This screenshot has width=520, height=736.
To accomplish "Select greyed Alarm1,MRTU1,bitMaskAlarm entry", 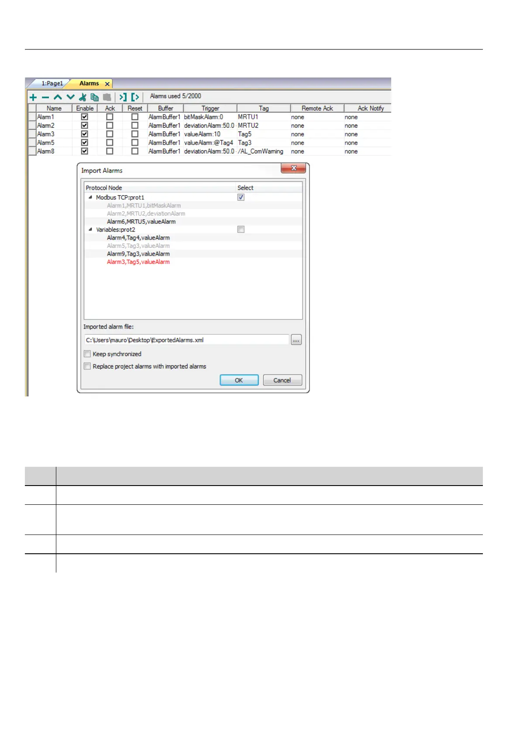I will click(144, 205).
